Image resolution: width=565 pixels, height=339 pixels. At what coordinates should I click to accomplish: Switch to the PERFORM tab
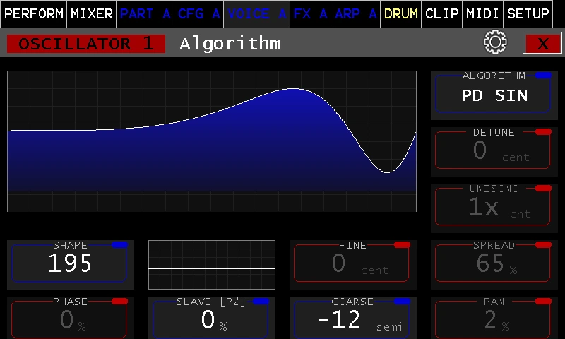(33, 13)
